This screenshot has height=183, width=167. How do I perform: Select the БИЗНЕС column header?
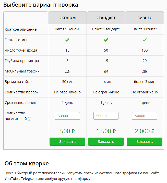click(145, 18)
